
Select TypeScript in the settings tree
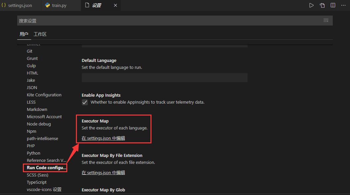[x=36, y=182]
